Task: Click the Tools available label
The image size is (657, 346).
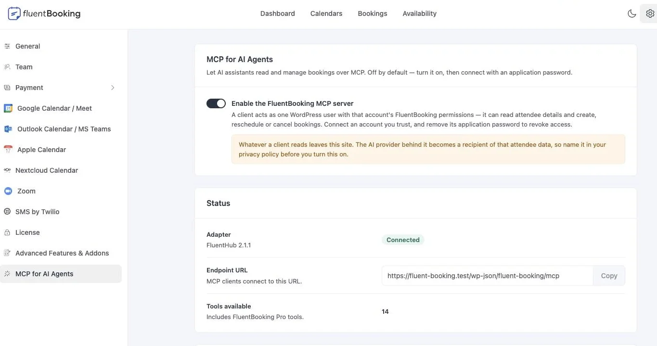Action: (x=229, y=306)
